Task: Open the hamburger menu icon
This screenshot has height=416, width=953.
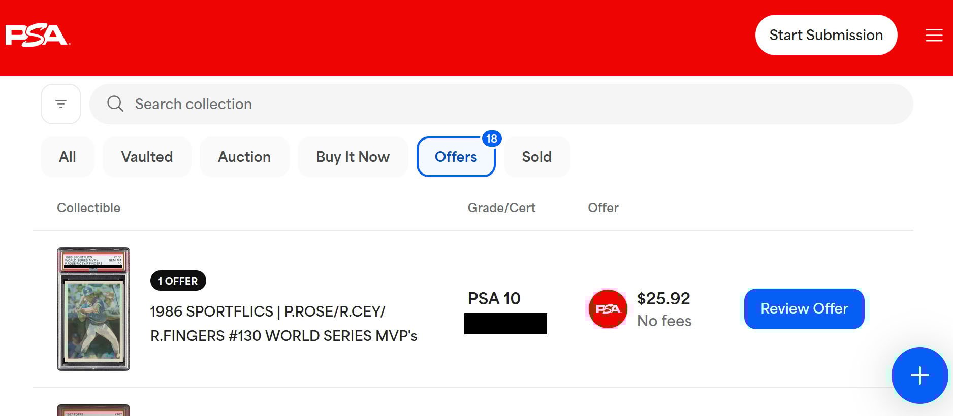Action: (x=934, y=36)
